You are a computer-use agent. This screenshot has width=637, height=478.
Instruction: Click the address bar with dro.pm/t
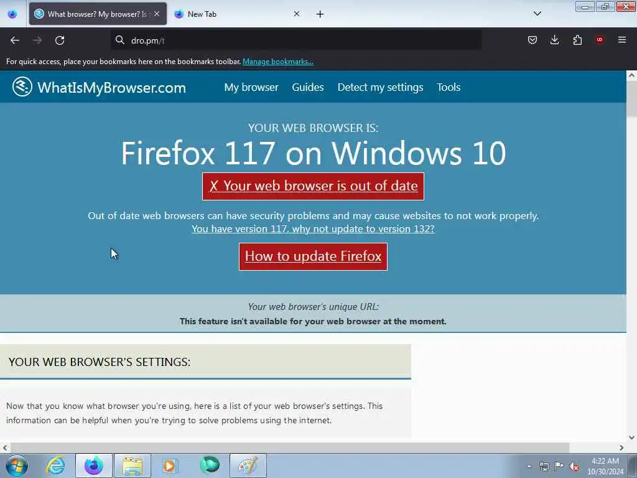[297, 40]
